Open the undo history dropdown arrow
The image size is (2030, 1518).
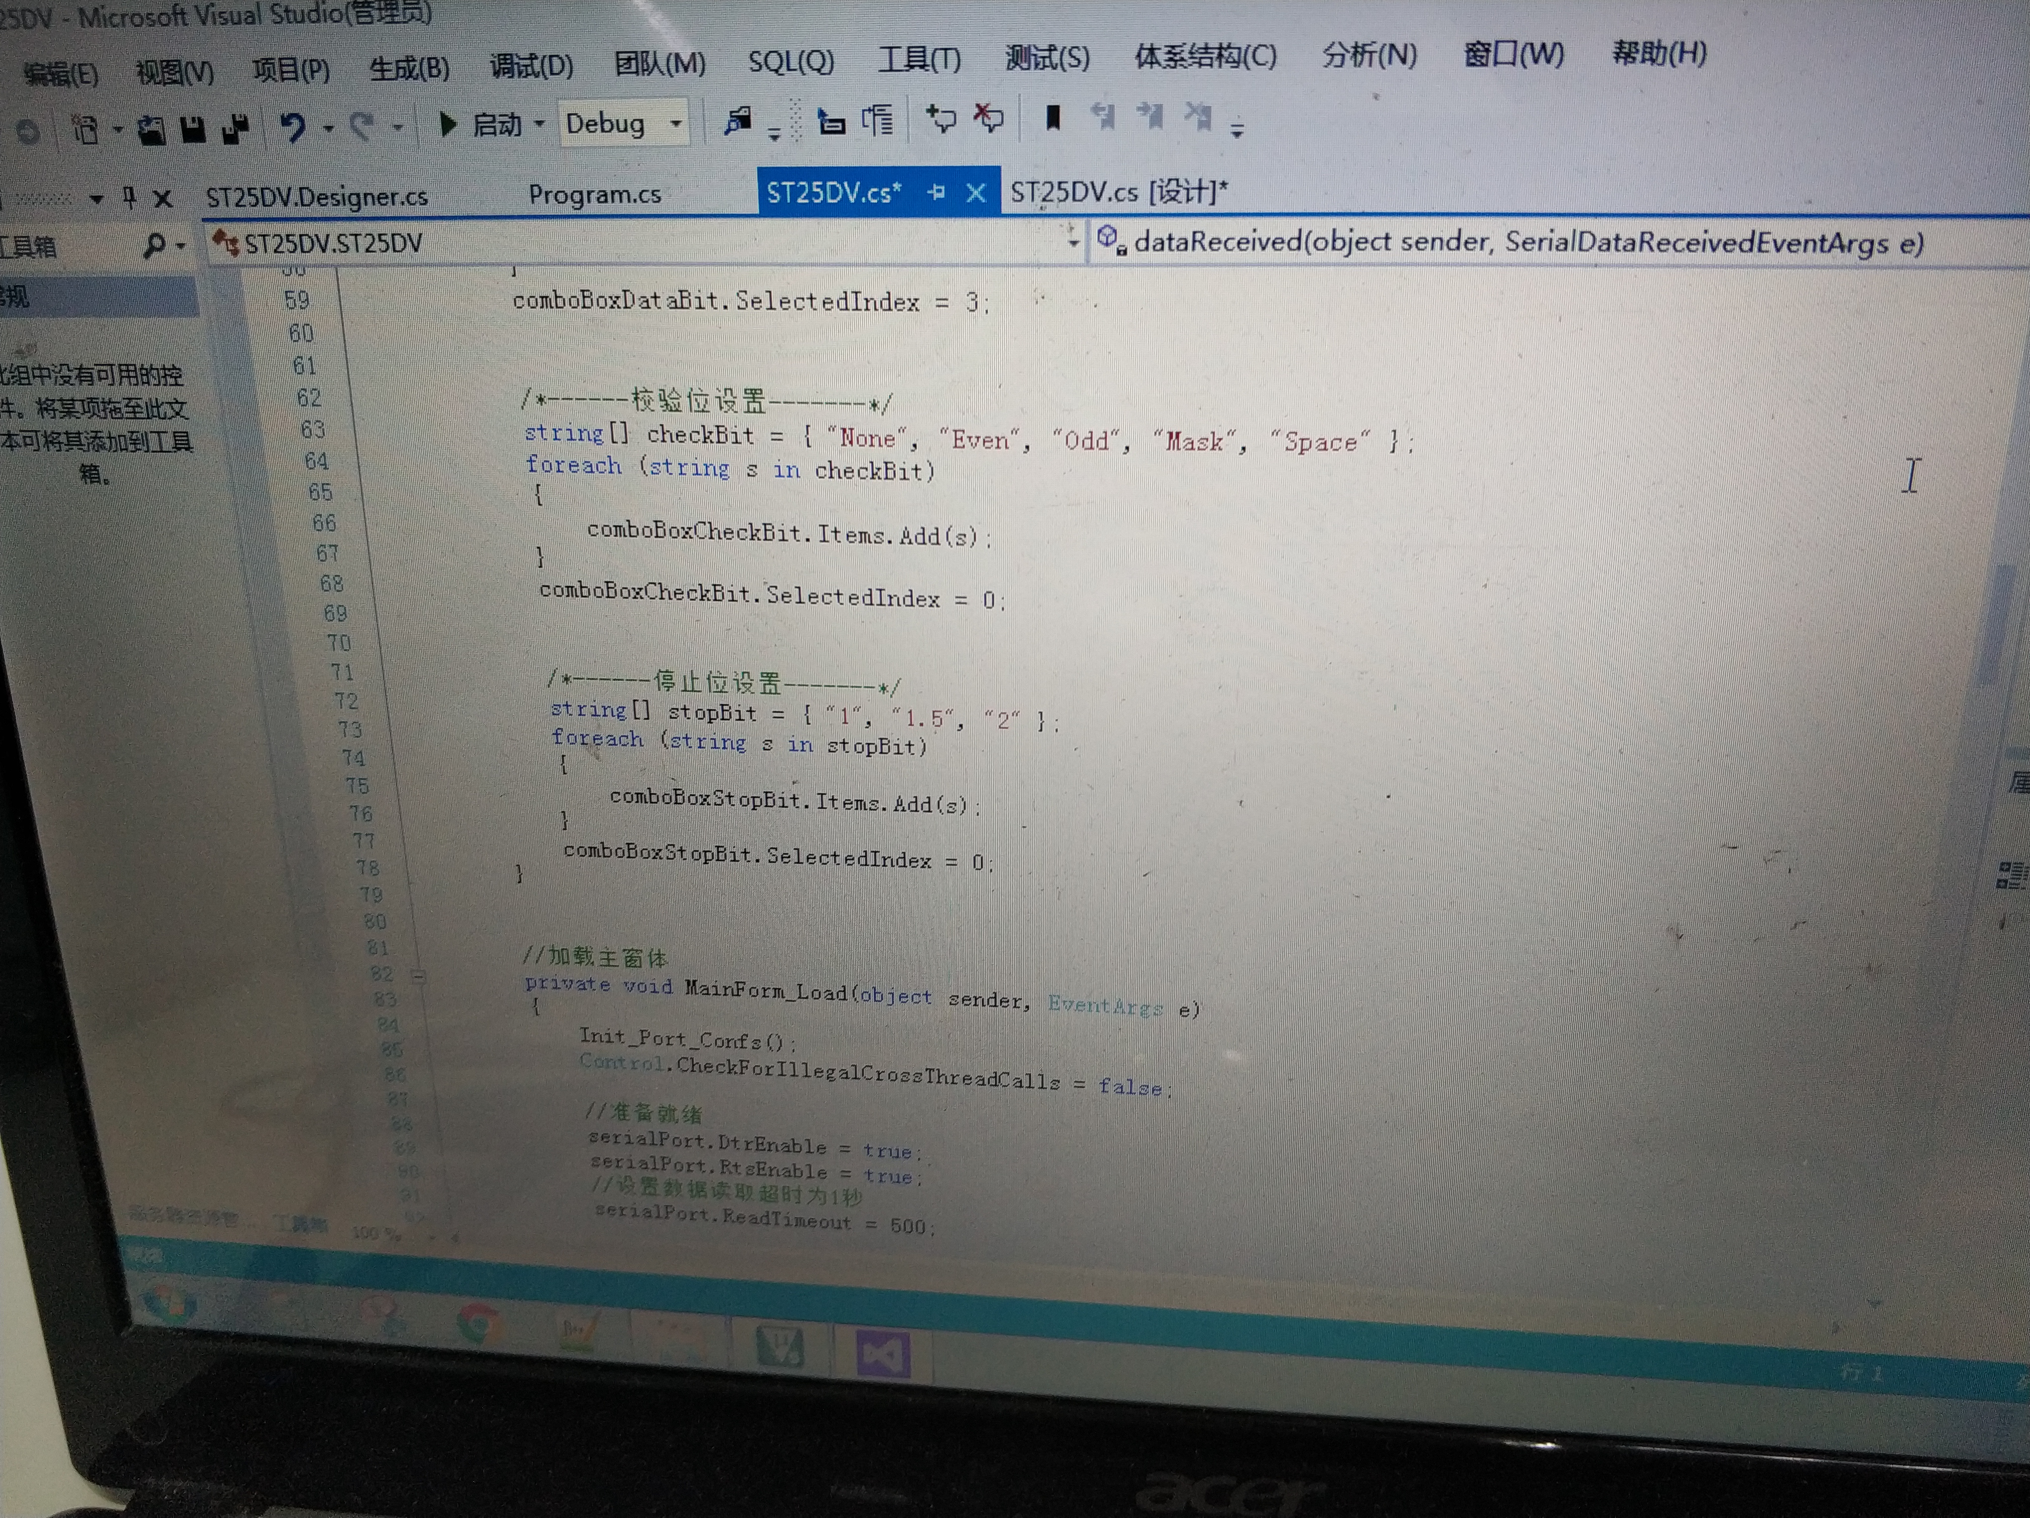(328, 128)
